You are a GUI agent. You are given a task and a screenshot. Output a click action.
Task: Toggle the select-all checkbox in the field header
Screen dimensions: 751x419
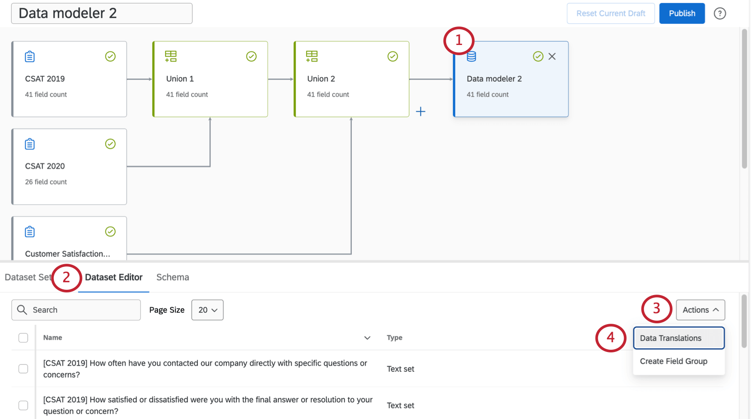[x=23, y=337]
